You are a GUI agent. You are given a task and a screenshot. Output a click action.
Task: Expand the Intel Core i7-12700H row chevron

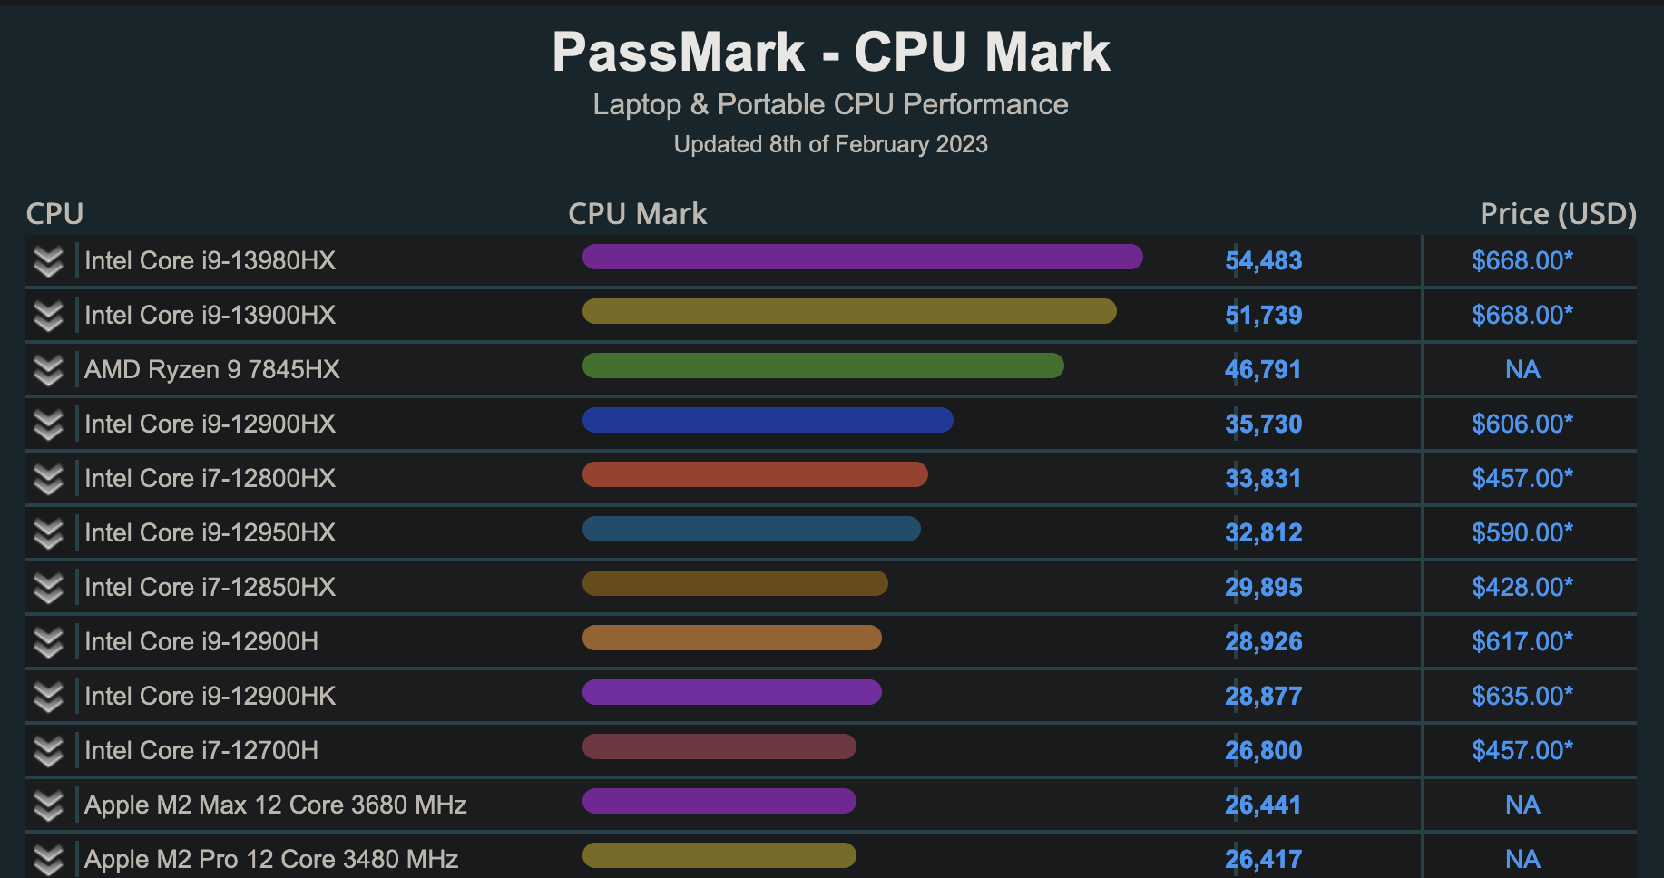click(48, 751)
